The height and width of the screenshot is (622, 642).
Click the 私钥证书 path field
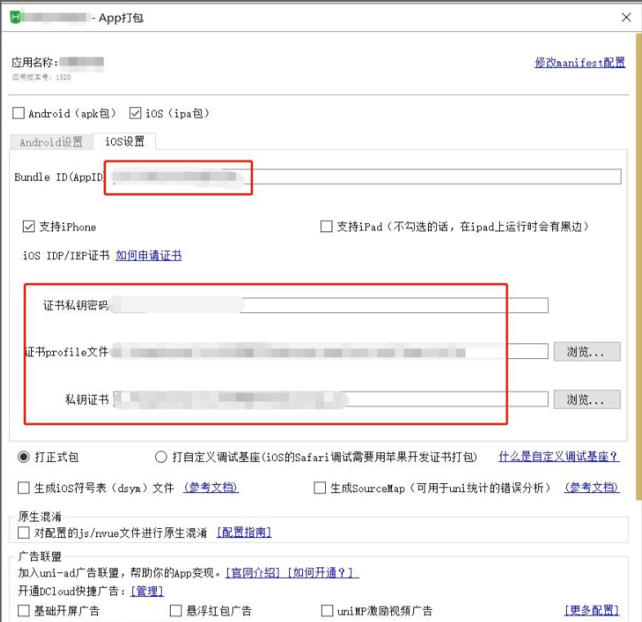pos(331,399)
